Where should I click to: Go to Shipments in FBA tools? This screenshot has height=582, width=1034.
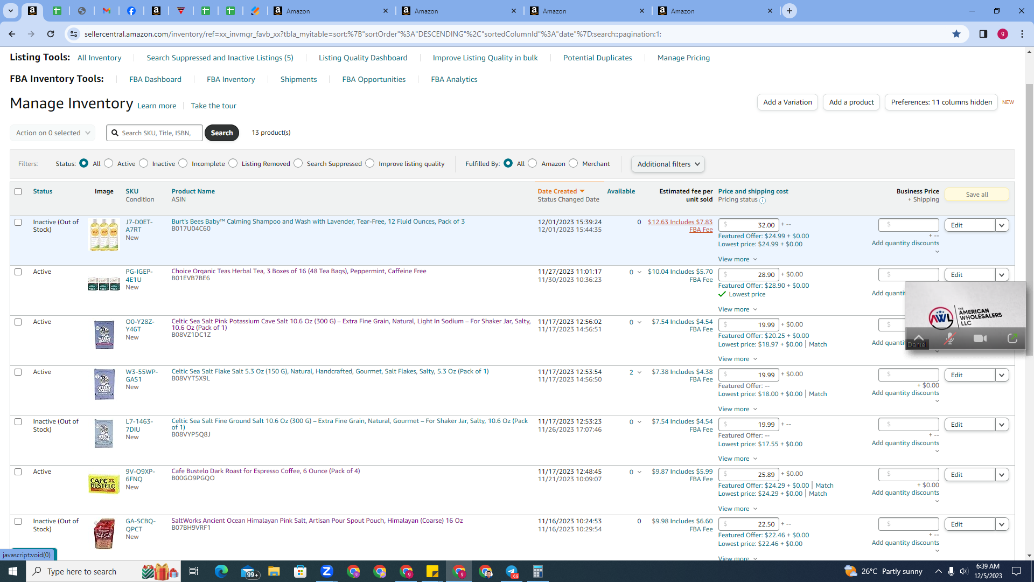[298, 79]
